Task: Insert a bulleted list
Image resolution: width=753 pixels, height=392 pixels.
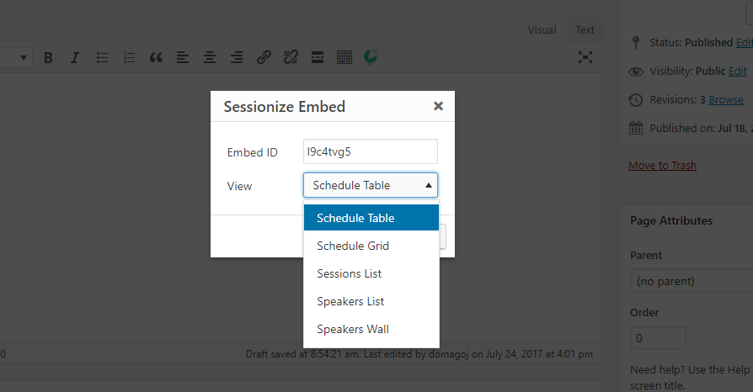Action: [102, 58]
